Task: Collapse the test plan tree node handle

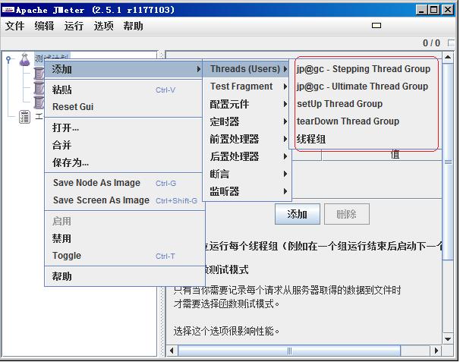Action: point(8,59)
